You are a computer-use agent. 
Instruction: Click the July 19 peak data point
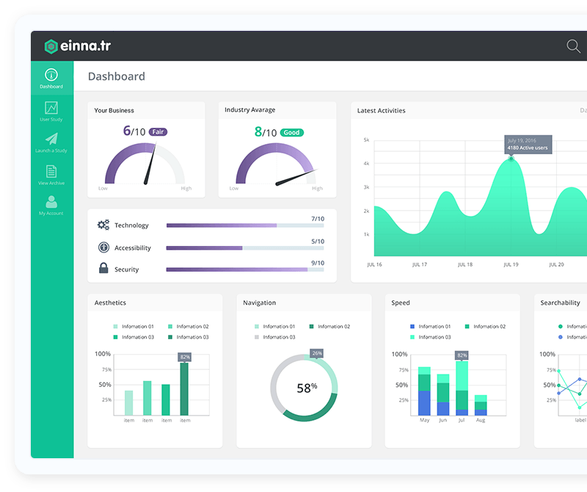(x=511, y=158)
